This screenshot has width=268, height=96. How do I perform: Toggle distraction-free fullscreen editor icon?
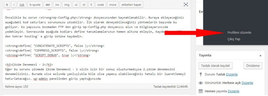pos(186,5)
